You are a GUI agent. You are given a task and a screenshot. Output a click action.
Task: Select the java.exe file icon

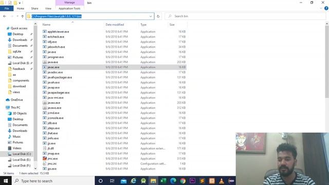[x=45, y=62]
